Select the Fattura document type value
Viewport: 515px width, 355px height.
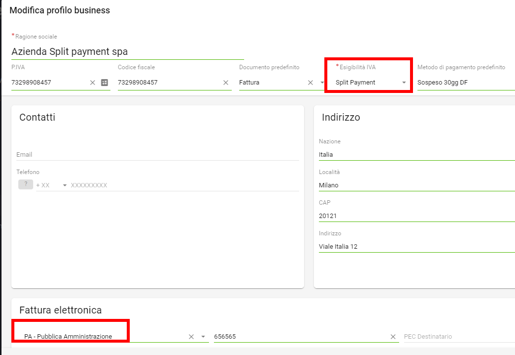[249, 83]
